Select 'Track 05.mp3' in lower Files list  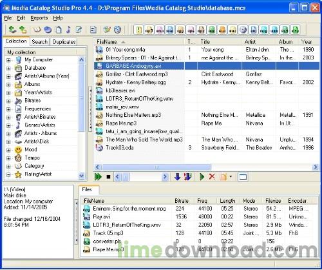click(x=108, y=233)
